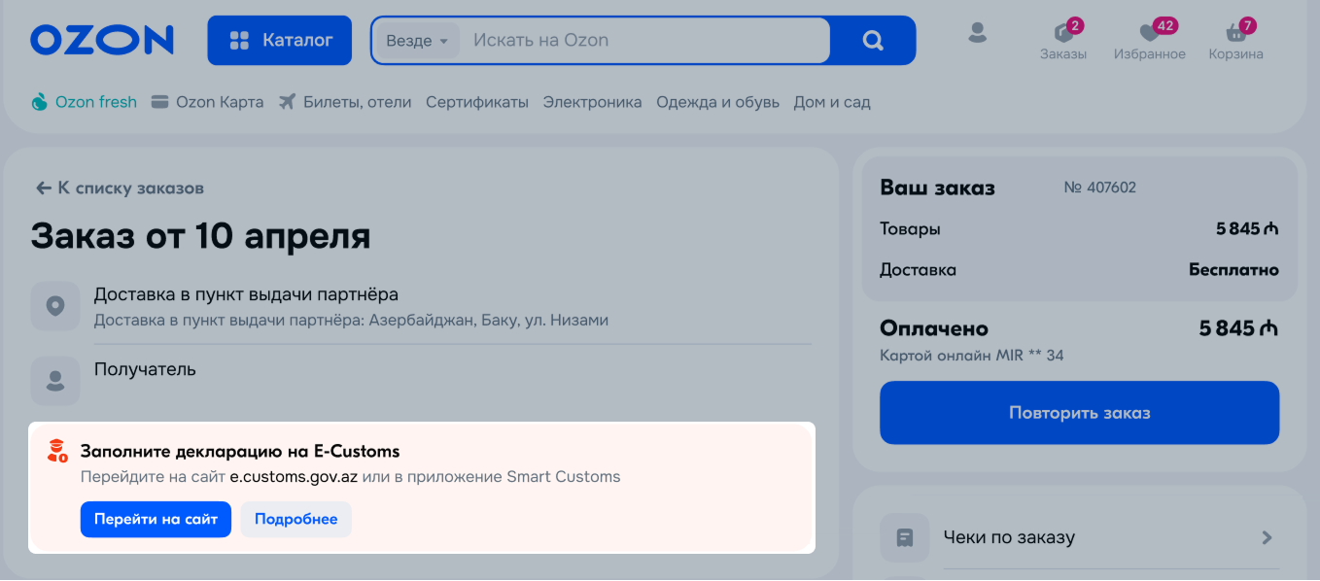1320x581 pixels.
Task: Expand Чеки по заказу chevron arrow
Action: pos(1267,537)
